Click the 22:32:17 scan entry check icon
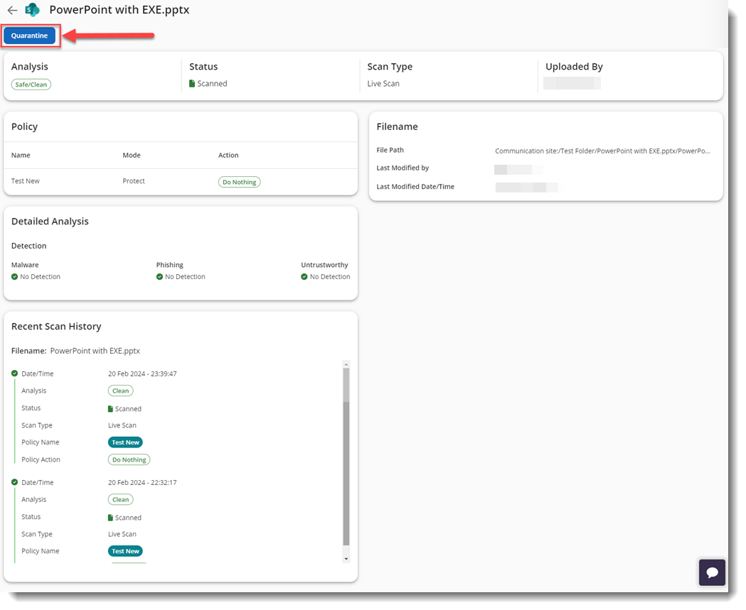This screenshot has width=746, height=610. point(15,482)
